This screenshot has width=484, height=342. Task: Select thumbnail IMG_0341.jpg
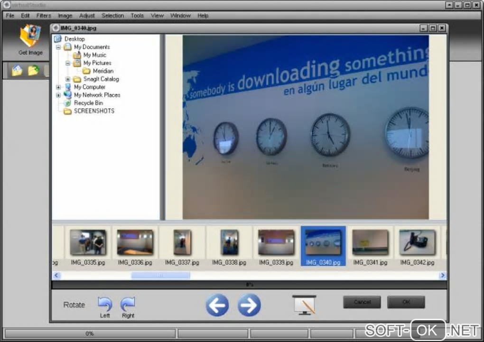[371, 247]
